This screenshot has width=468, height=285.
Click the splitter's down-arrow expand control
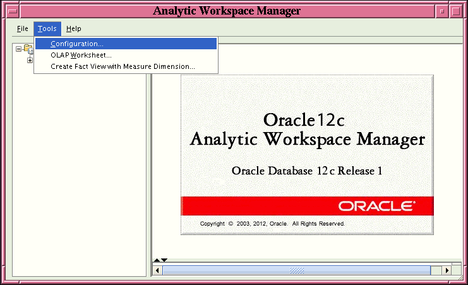164,260
